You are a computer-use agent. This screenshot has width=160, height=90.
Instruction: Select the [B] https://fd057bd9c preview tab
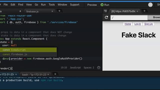[123, 11]
